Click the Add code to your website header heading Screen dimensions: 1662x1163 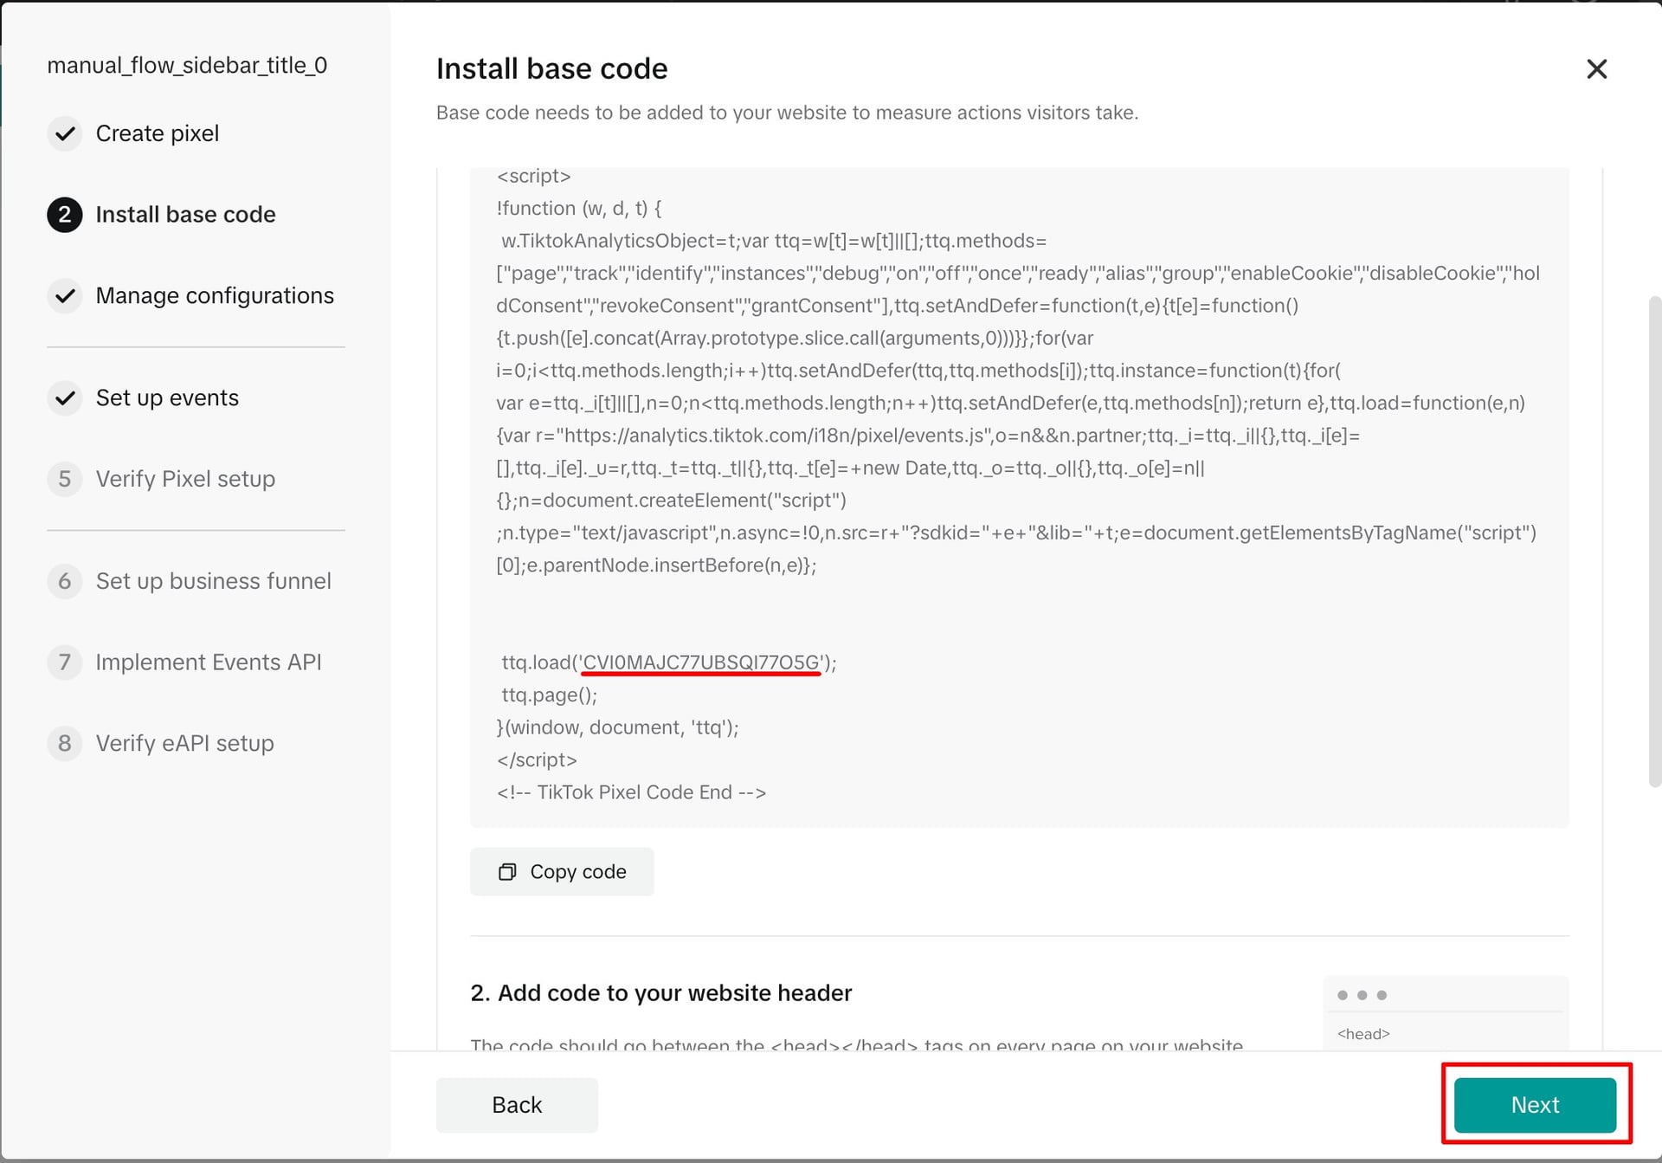click(x=660, y=993)
